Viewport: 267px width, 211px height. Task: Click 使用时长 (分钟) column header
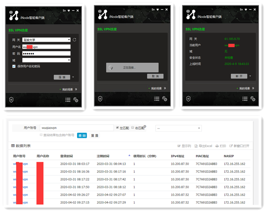pos(145,156)
